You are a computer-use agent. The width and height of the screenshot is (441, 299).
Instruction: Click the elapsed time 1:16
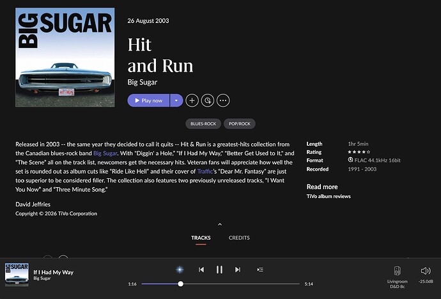coord(132,284)
